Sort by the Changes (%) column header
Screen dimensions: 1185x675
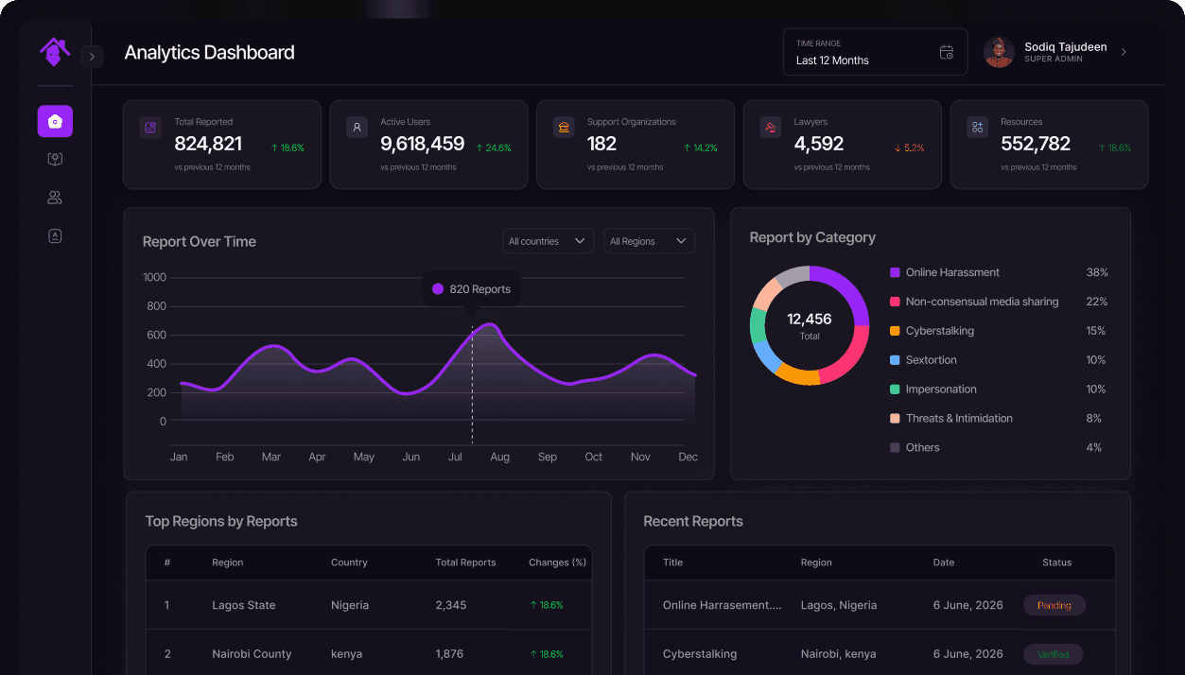pyautogui.click(x=558, y=562)
